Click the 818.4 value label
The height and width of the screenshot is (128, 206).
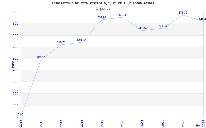202,19
